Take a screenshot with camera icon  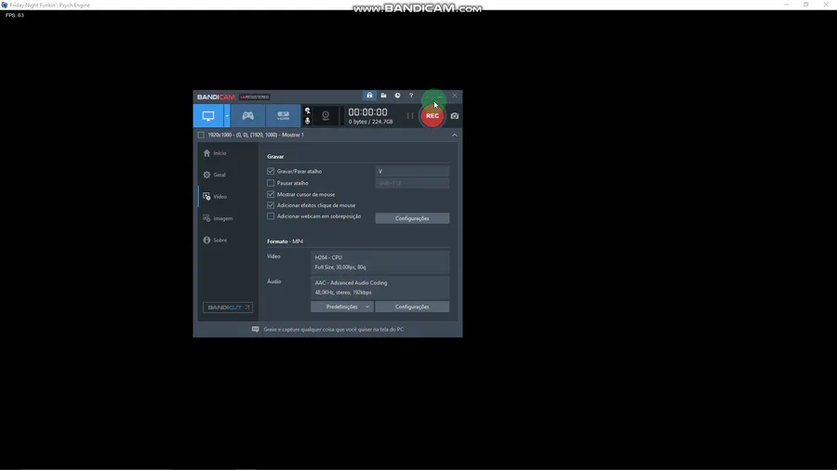click(x=454, y=115)
